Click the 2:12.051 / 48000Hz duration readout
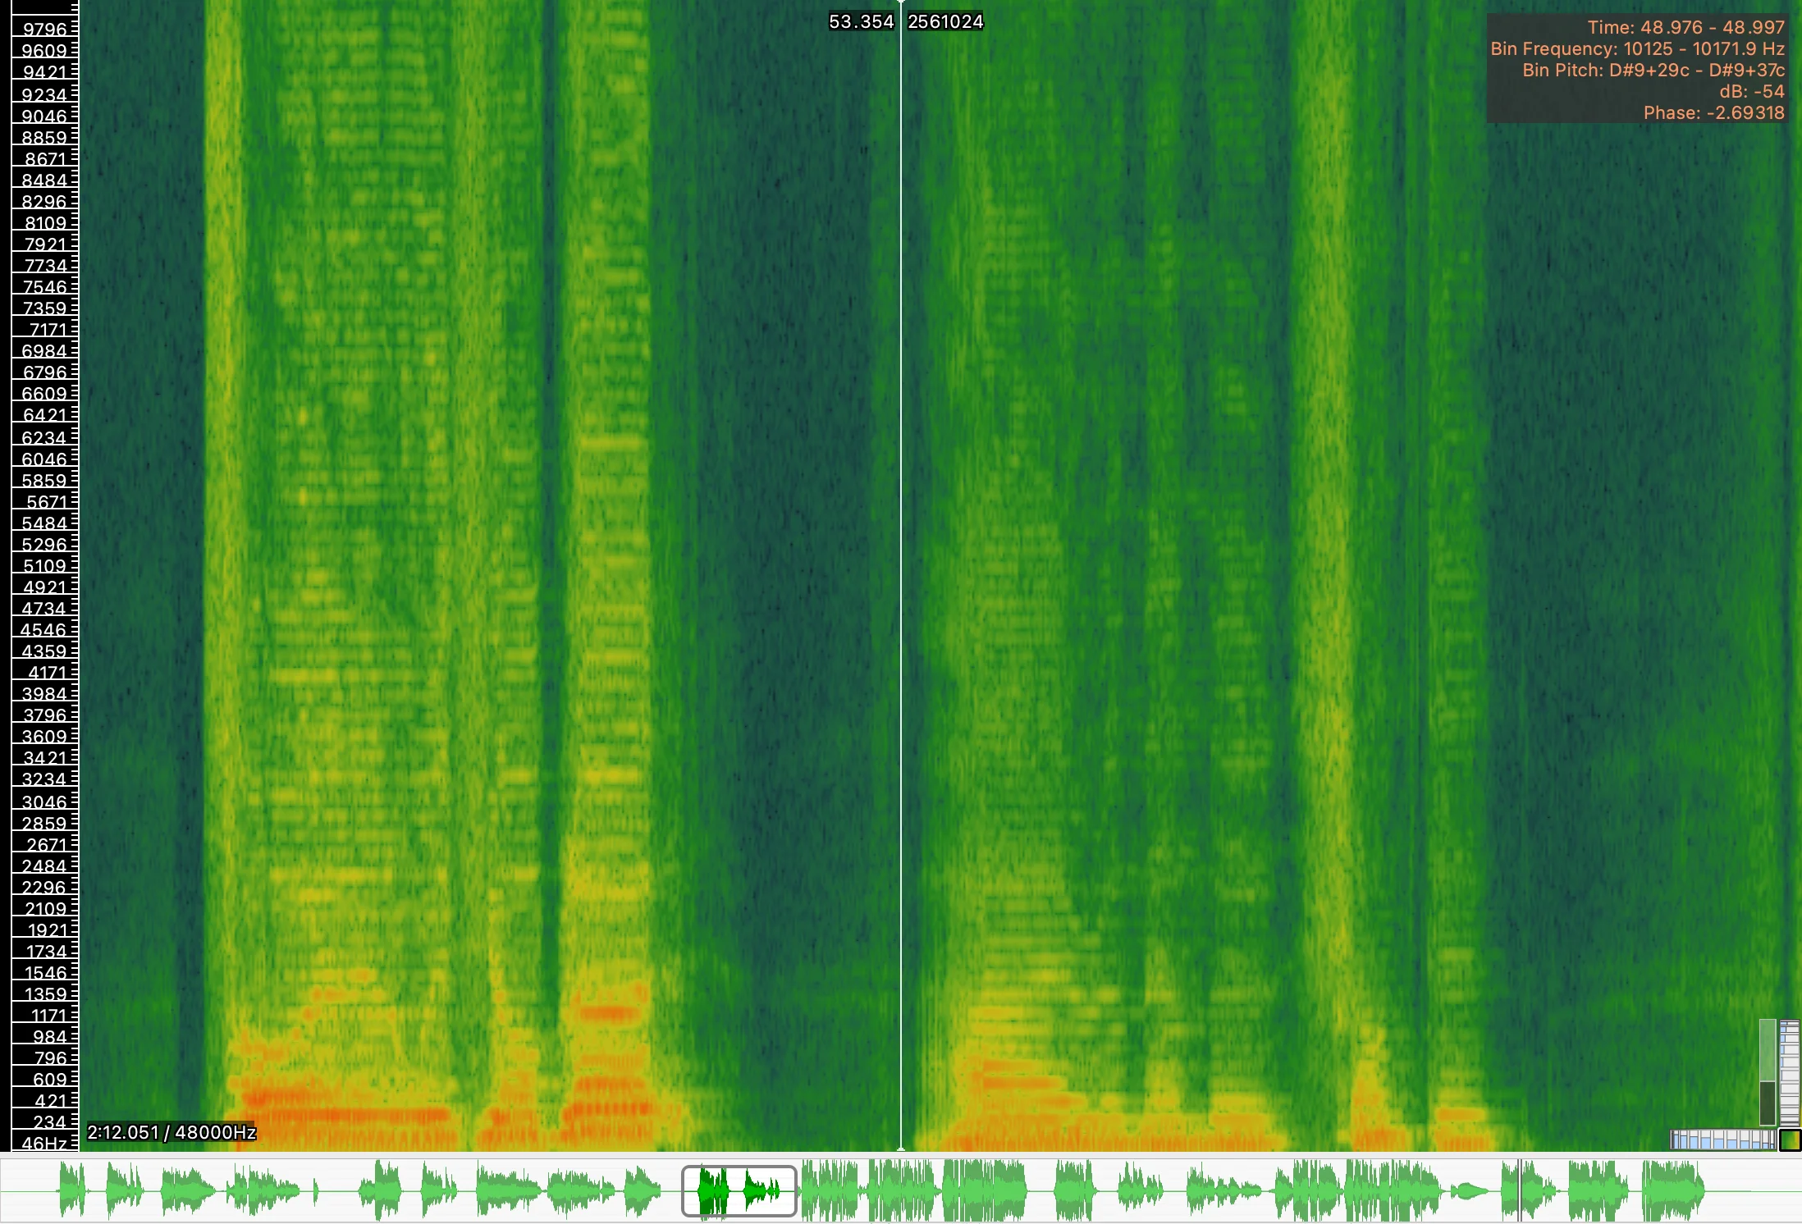Viewport: 1802px width, 1224px height. click(172, 1132)
